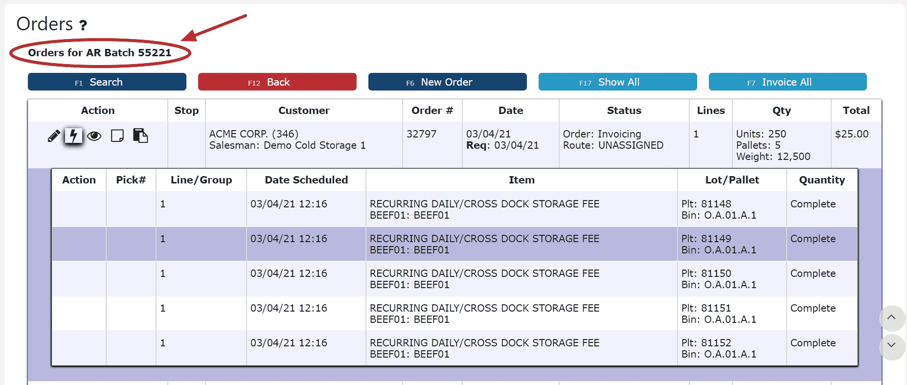Viewport: 907px width, 385px height.
Task: Open the sticky note icon for ACME order
Action: coord(117,136)
